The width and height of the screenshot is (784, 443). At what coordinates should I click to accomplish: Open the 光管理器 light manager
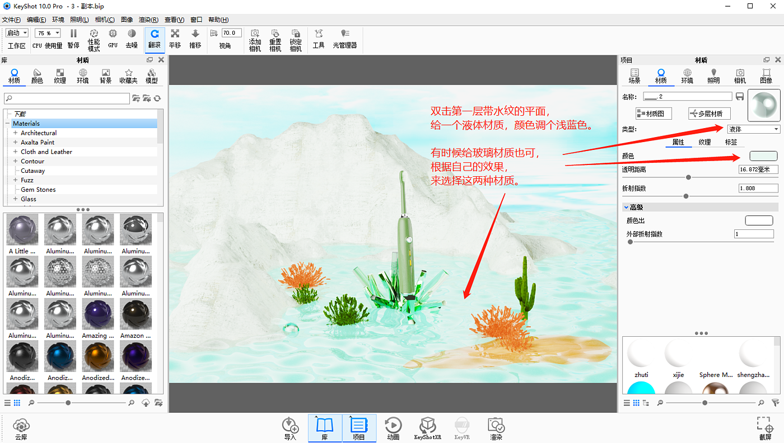(x=344, y=38)
